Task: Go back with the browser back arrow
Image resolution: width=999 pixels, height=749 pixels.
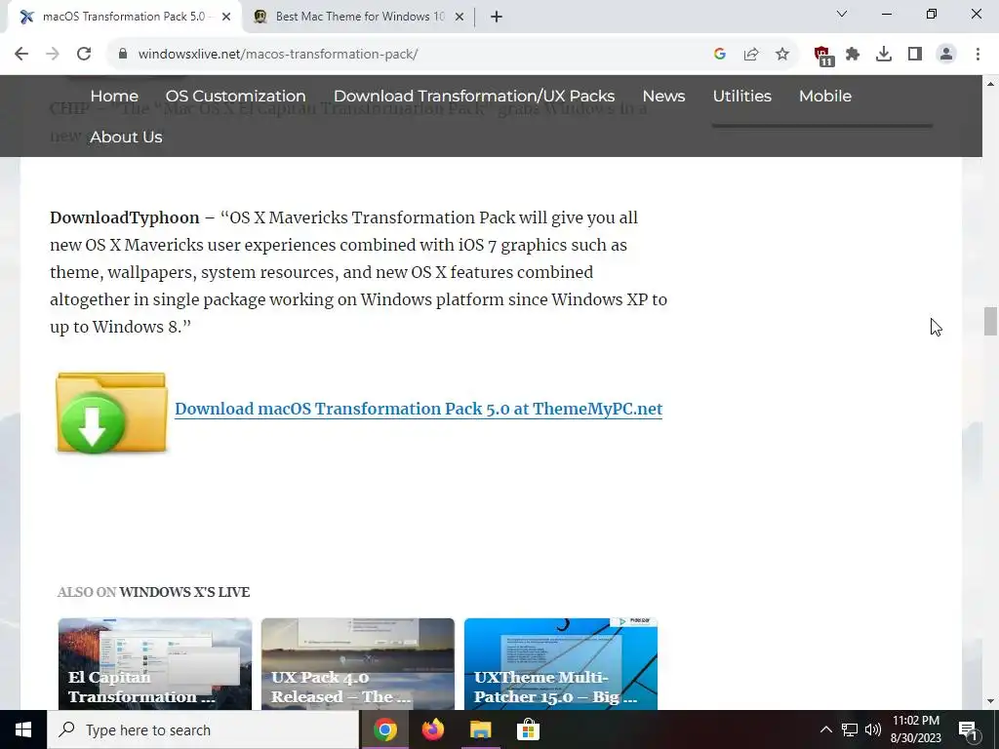Action: pyautogui.click(x=21, y=55)
